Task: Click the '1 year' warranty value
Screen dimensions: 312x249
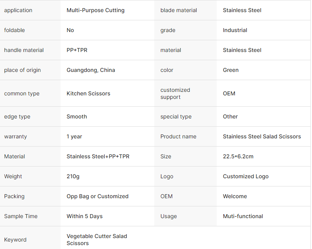Action: click(x=74, y=136)
